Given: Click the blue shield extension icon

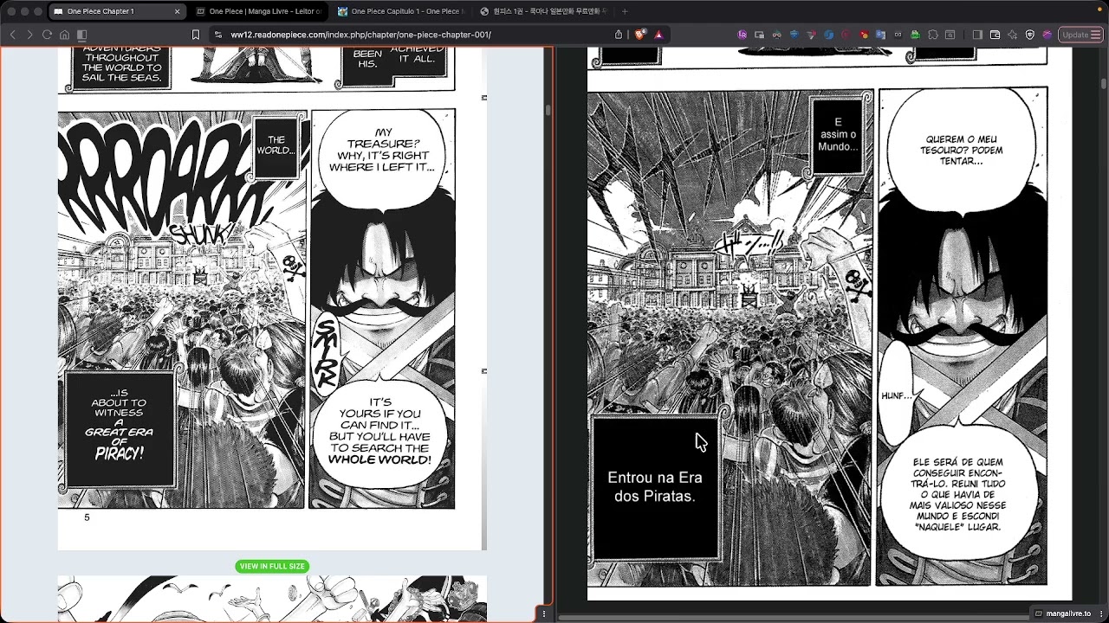Looking at the screenshot, I should [x=794, y=35].
